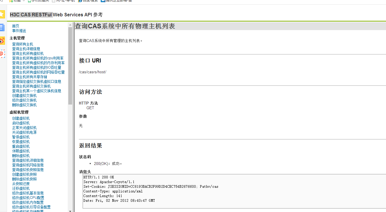Screen dimensions: 386x212
Task: Click the 接口 URI heading
Action: (90, 60)
